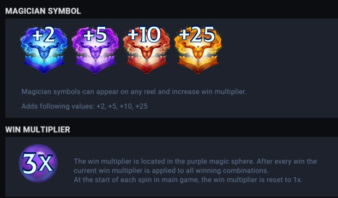
Task: Click the open book beneath golden magician
Action: coord(198,64)
